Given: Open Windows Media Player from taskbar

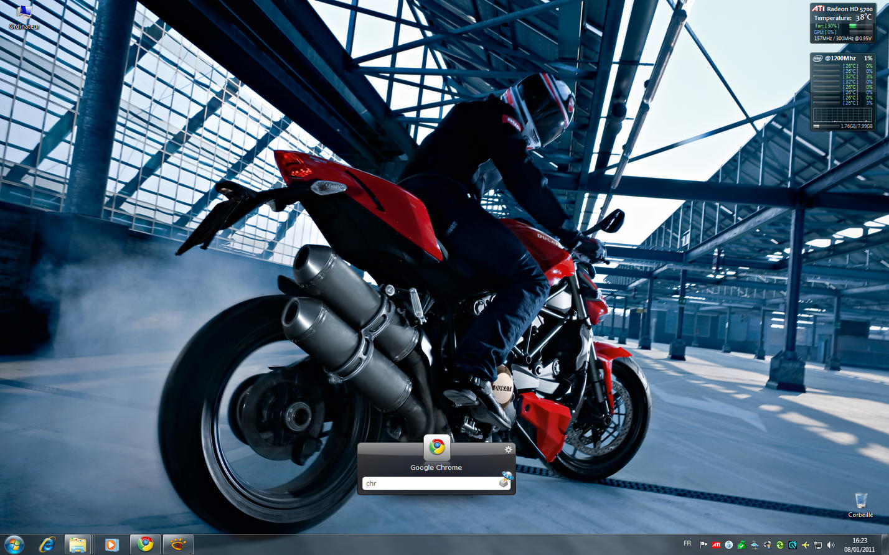Looking at the screenshot, I should point(111,545).
